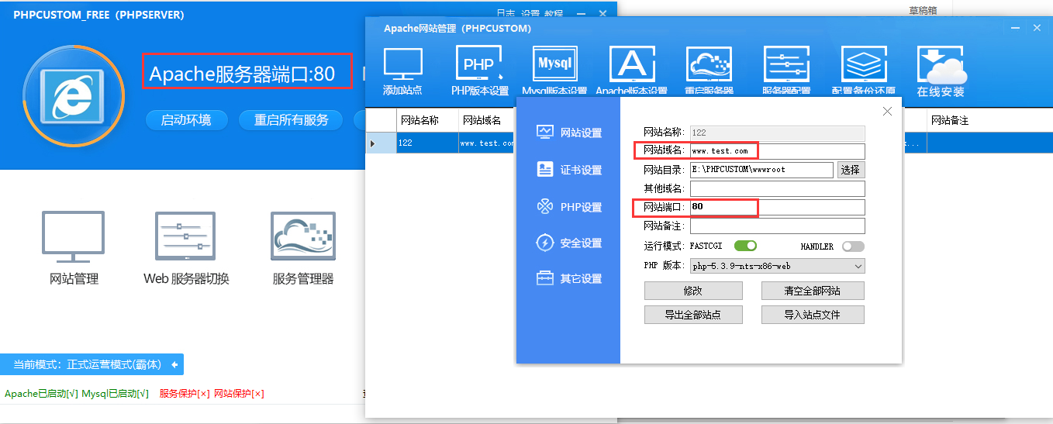Open Mysql版本设置 icon
1053x424 pixels.
click(554, 64)
